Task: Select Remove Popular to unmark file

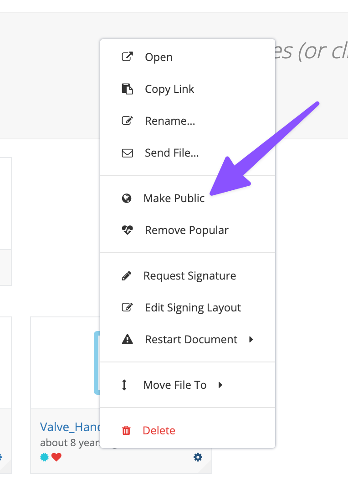Action: click(x=186, y=230)
